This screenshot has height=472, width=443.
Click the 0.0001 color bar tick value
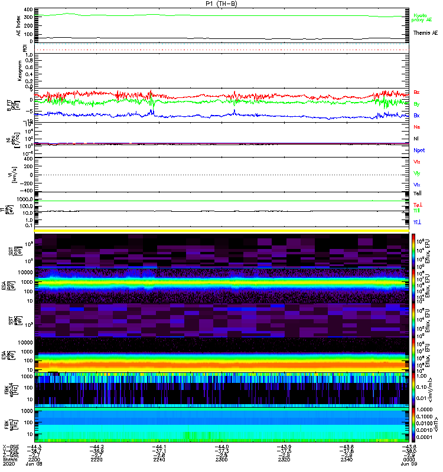click(x=424, y=437)
